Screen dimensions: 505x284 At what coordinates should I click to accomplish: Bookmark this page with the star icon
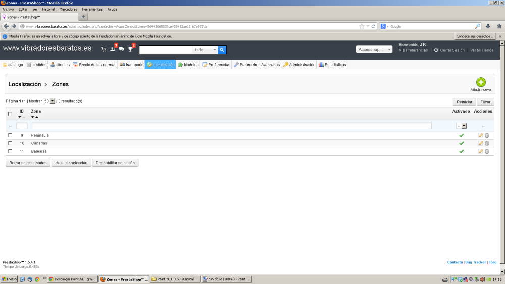click(362, 26)
